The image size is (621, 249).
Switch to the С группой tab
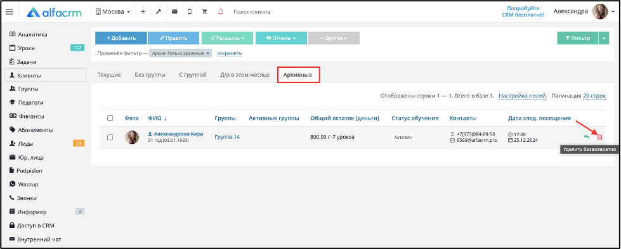pyautogui.click(x=192, y=74)
